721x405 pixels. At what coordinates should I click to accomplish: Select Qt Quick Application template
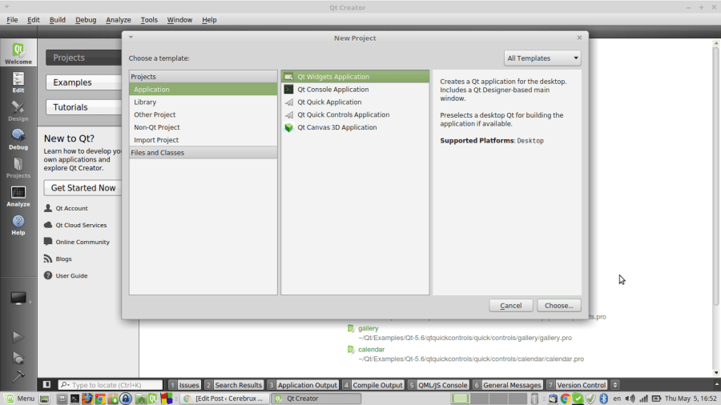tap(355, 102)
